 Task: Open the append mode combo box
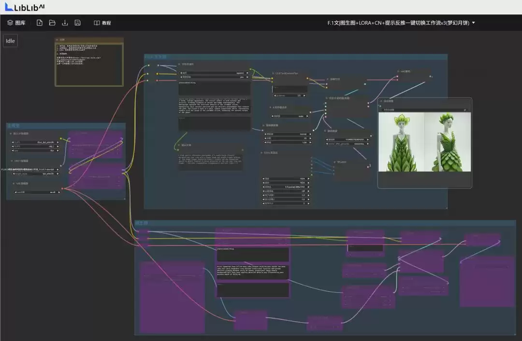(215, 73)
